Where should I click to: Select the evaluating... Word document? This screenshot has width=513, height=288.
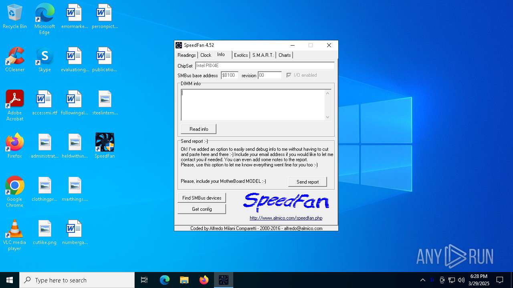[75, 60]
